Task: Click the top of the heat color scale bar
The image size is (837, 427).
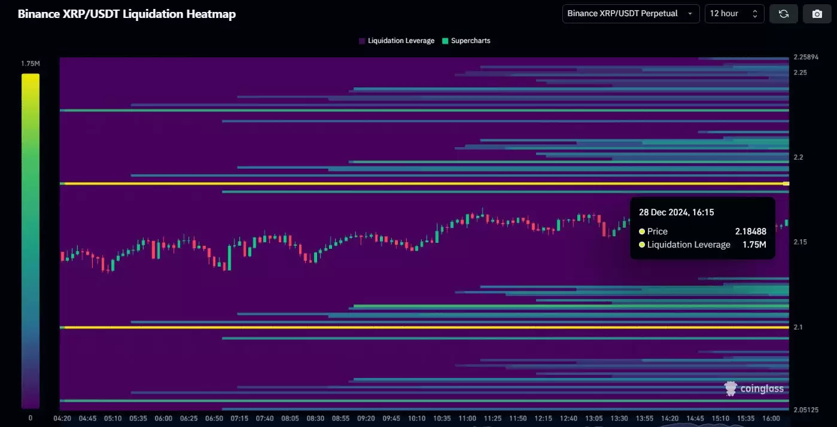Action: 31,77
